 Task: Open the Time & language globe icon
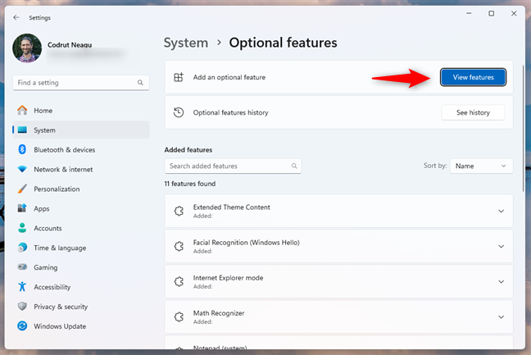coord(22,248)
